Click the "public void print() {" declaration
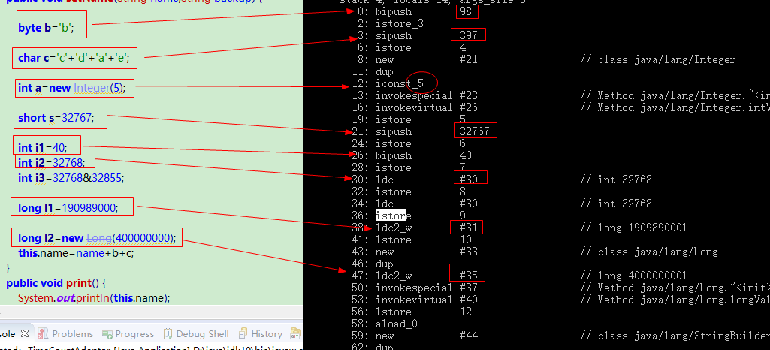This screenshot has height=350, width=770. point(56,283)
